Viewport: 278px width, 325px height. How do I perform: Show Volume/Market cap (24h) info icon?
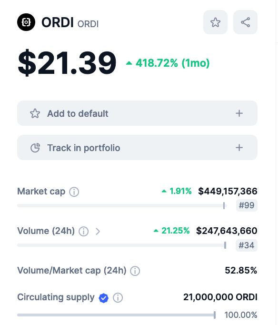135,271
